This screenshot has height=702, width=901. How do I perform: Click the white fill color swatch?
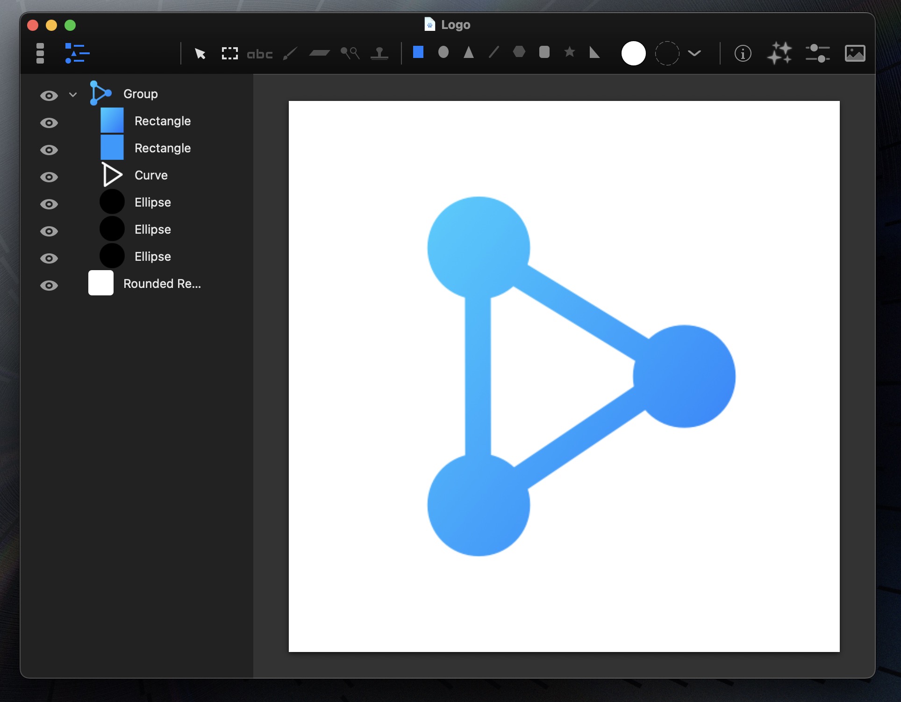[x=633, y=53]
